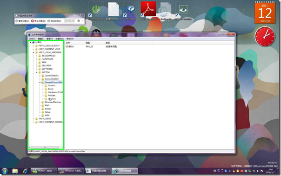This screenshot has width=281, height=176.
Task: Select the CurrentControlSet key
Action: click(x=54, y=82)
